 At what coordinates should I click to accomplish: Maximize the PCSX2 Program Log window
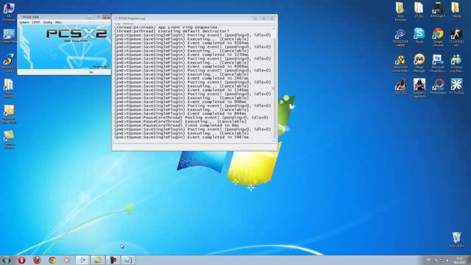click(x=264, y=18)
